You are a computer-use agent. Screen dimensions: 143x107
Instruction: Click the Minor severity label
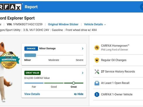28,60
